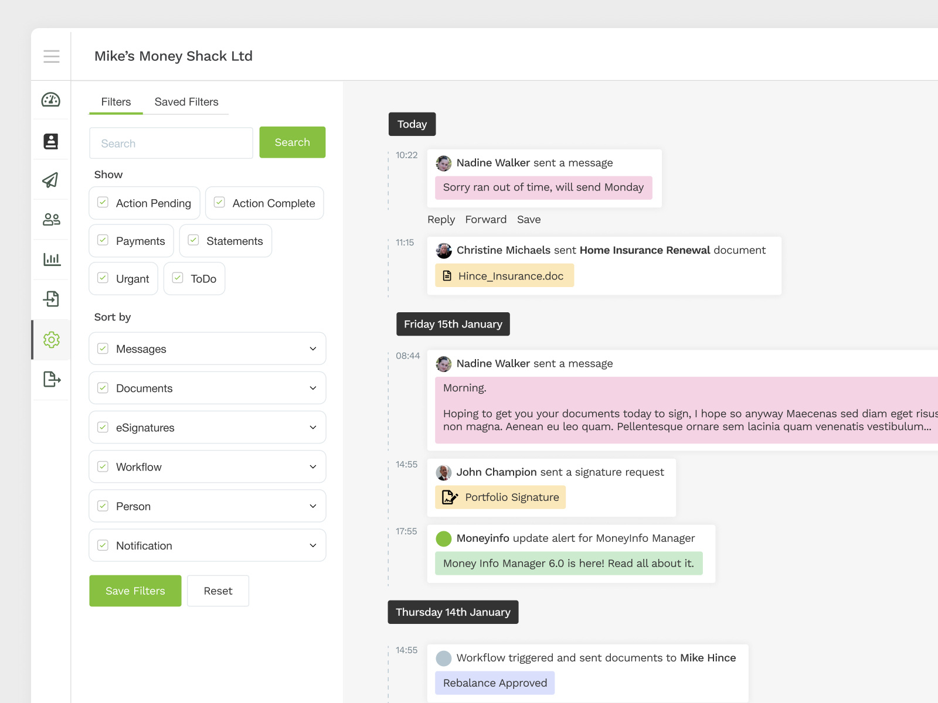Disable the Statements checkbox
This screenshot has height=703, width=938.
point(193,240)
